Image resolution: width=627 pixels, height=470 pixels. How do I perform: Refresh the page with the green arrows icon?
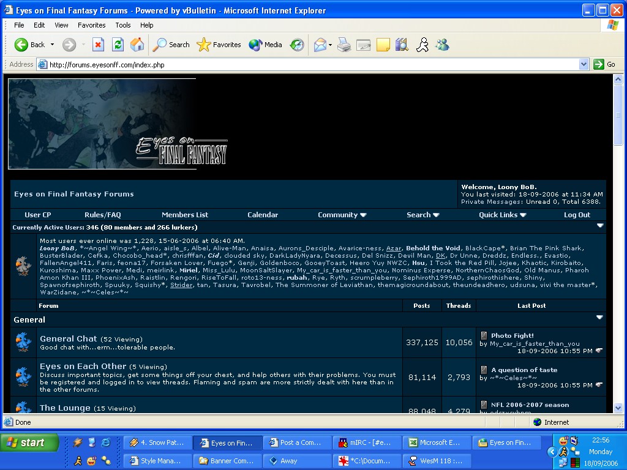click(x=118, y=45)
